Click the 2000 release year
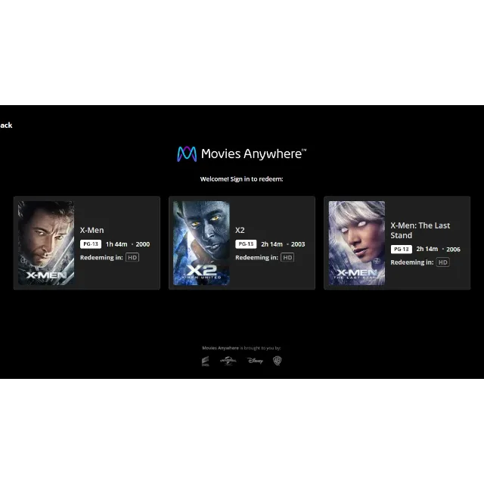This screenshot has height=484, width=484. [x=143, y=244]
